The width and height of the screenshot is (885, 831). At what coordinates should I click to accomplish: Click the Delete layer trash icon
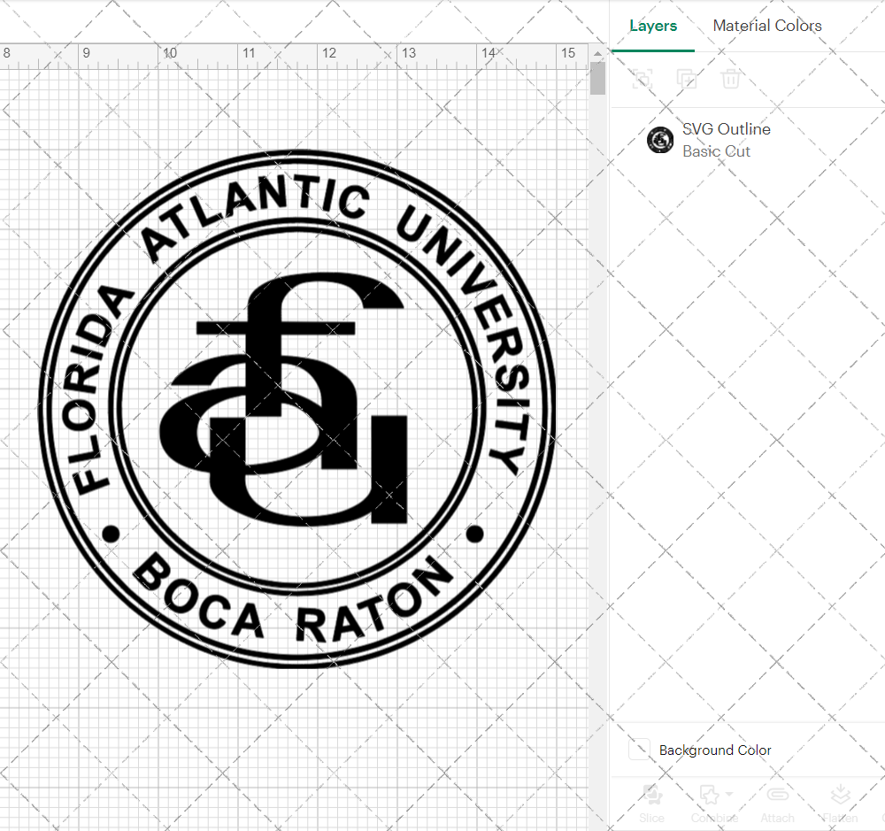pyautogui.click(x=730, y=79)
